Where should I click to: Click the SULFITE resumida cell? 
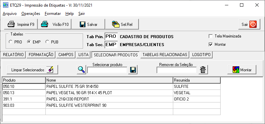tap(197, 87)
